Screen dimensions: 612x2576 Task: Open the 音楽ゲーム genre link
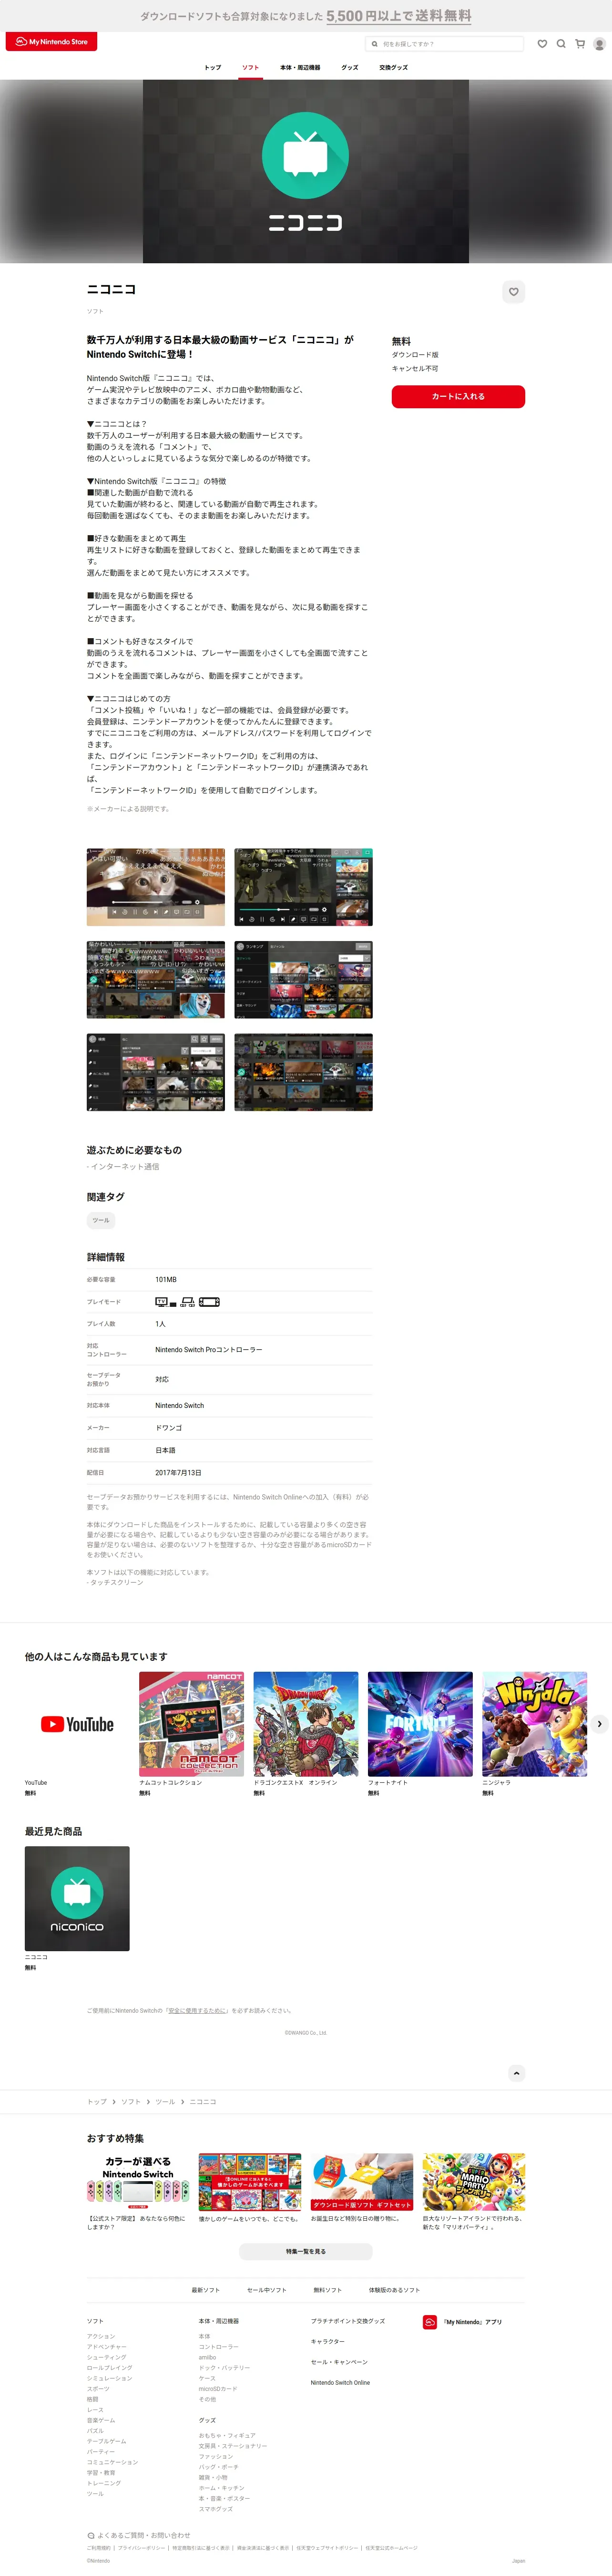pos(101,2420)
